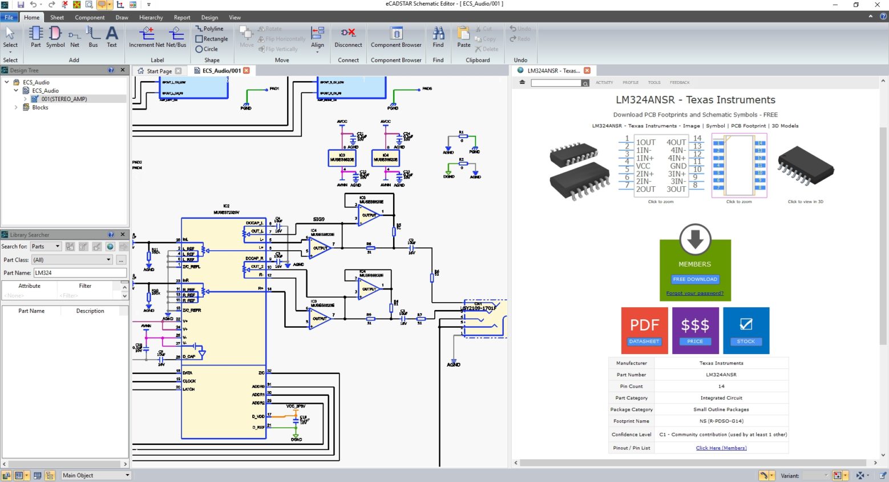The height and width of the screenshot is (482, 889).
Task: Click the Disconnect tool
Action: click(348, 38)
